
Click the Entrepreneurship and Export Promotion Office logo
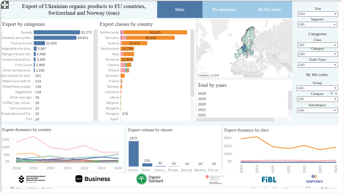pyautogui.click(x=32, y=179)
